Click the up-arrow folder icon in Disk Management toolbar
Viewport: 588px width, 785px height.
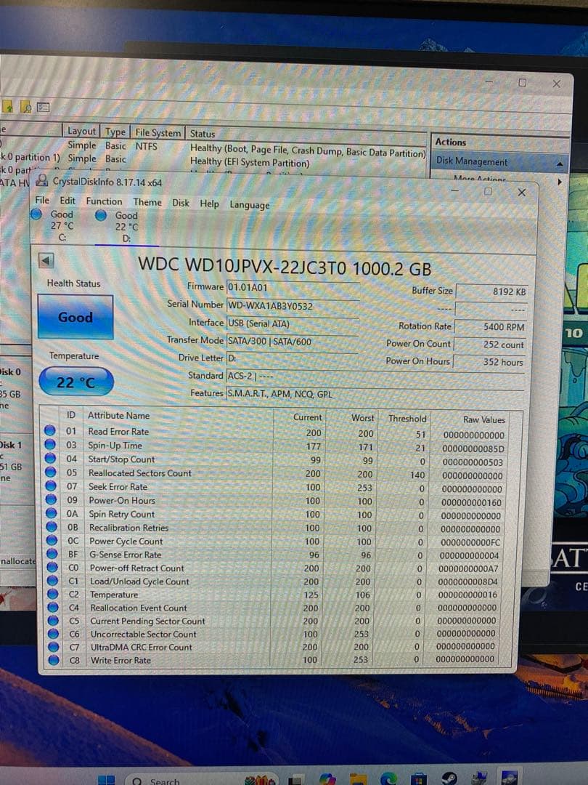[x=9, y=106]
